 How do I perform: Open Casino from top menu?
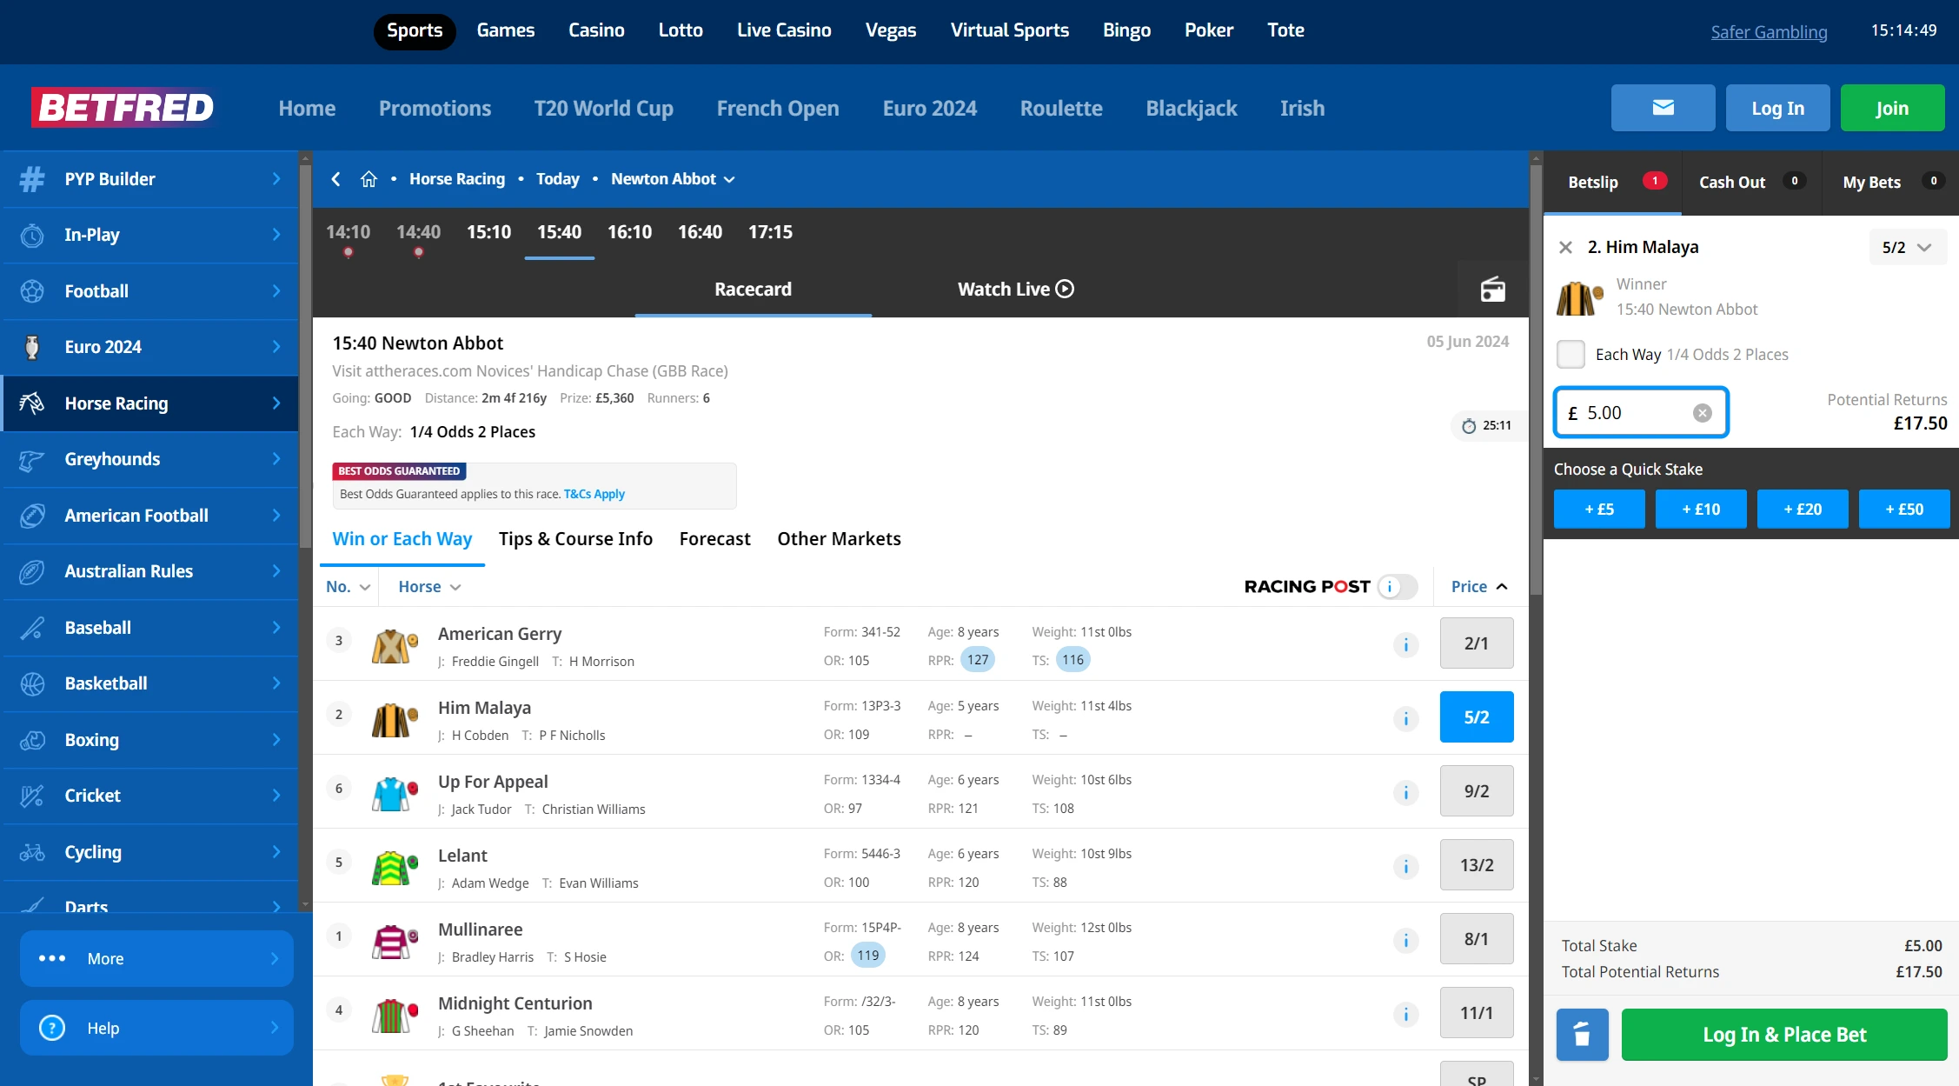[596, 30]
